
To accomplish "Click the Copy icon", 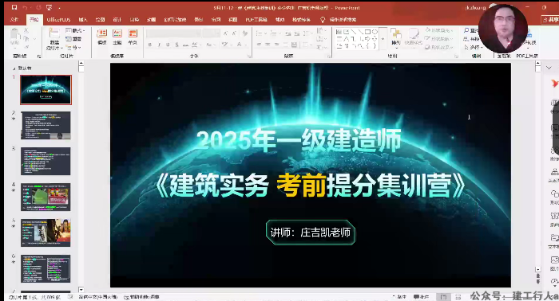I will coord(26,39).
